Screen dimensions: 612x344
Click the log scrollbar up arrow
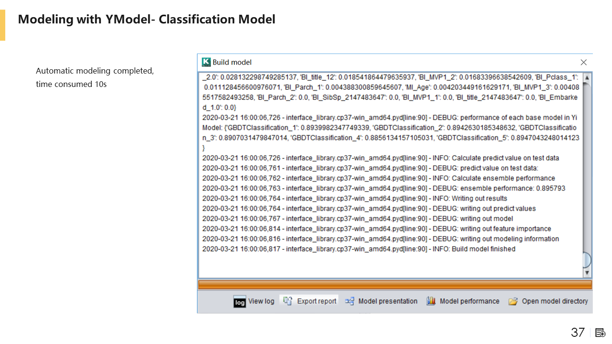[x=587, y=77]
